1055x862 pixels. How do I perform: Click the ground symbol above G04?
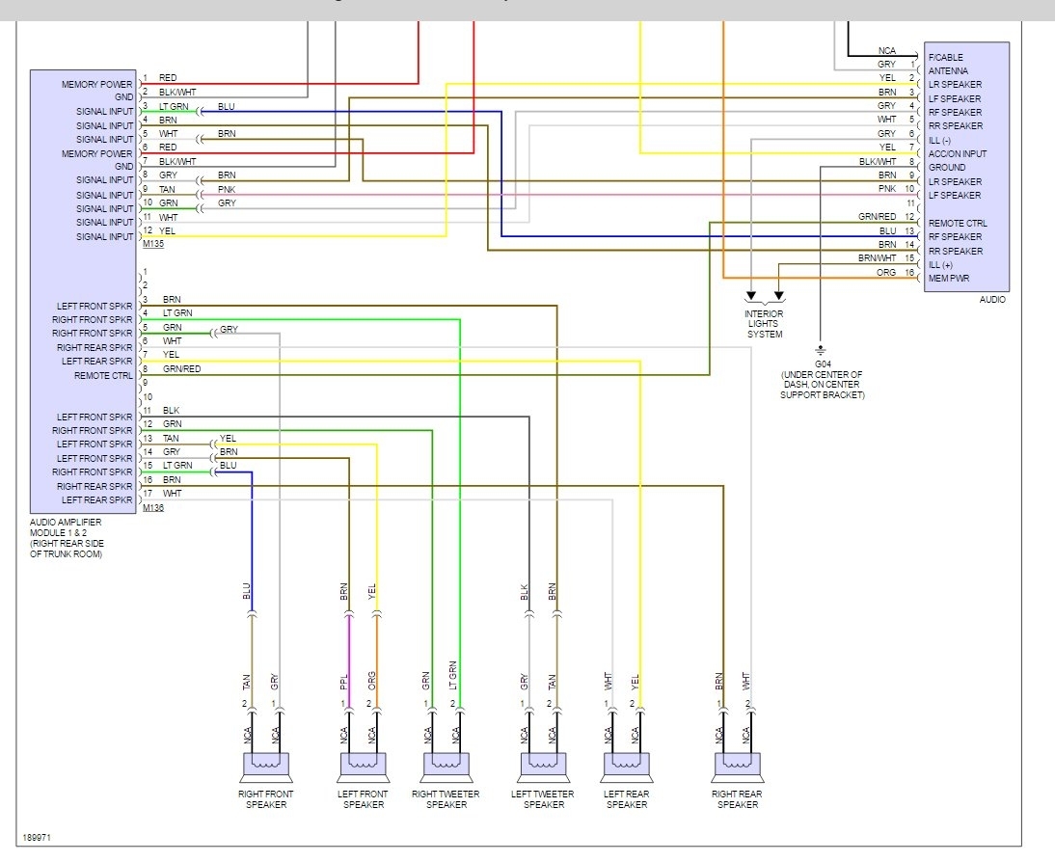point(821,351)
